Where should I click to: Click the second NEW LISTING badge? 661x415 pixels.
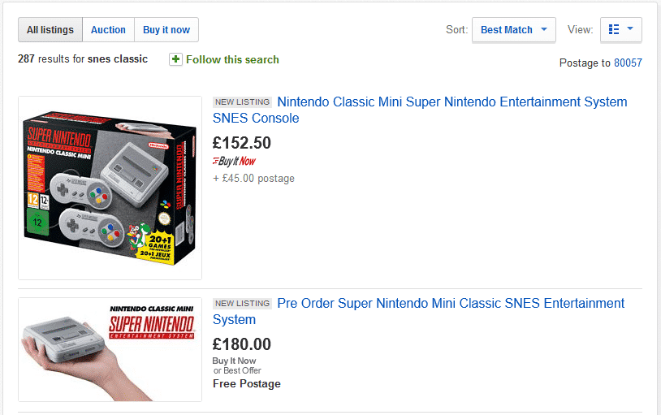click(x=242, y=304)
